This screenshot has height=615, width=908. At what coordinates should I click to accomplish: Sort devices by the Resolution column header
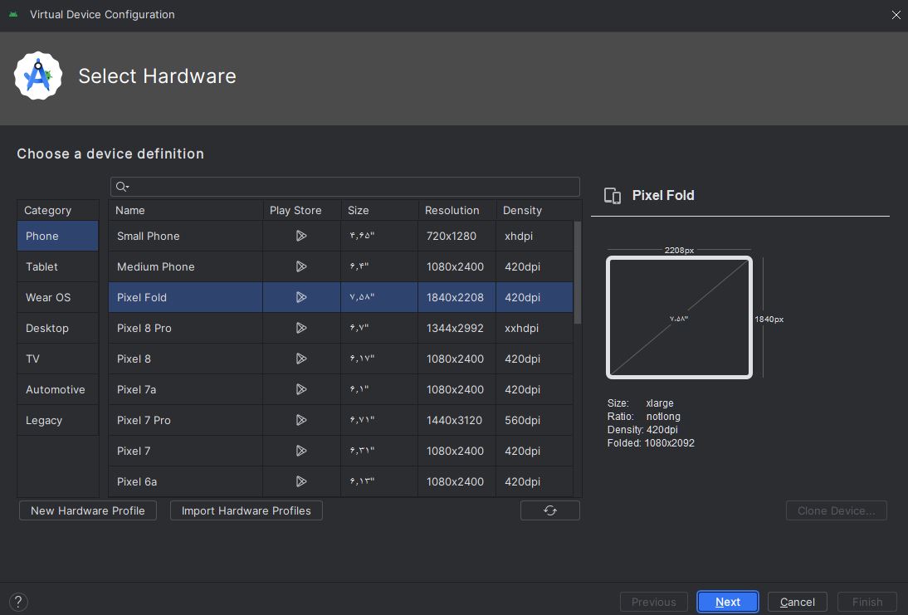(x=452, y=210)
